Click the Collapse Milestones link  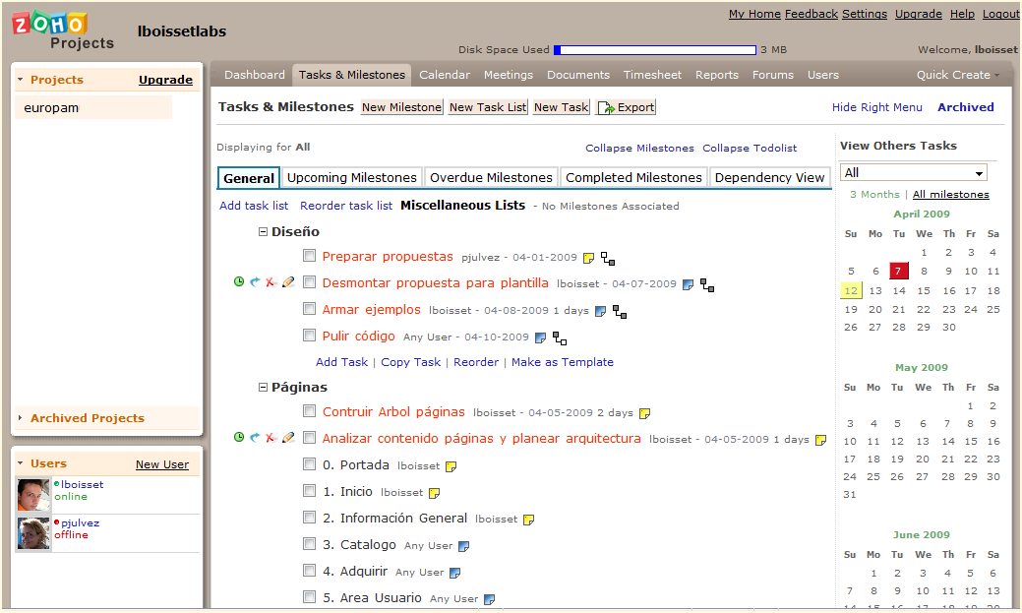tap(639, 148)
